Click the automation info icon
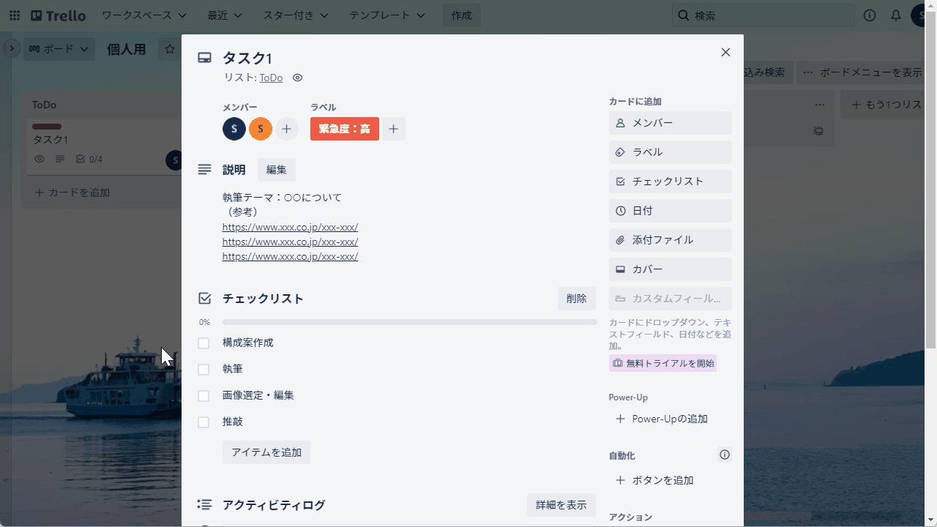The width and height of the screenshot is (937, 527). tap(725, 455)
